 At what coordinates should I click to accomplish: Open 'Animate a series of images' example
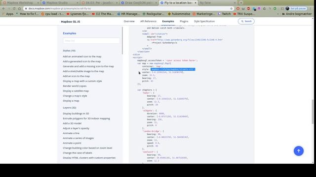click(78, 138)
